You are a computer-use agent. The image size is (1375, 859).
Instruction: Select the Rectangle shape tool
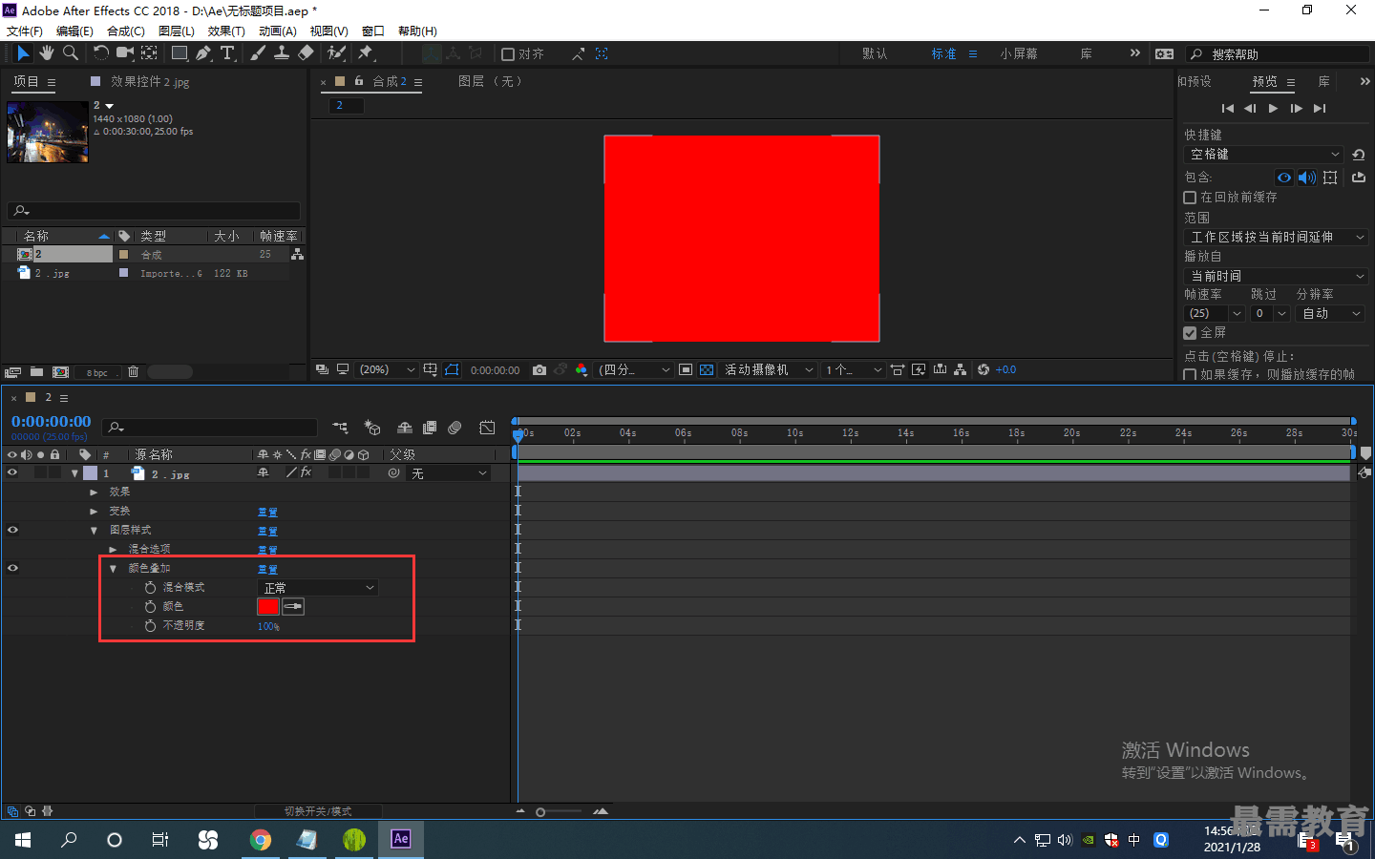[180, 53]
